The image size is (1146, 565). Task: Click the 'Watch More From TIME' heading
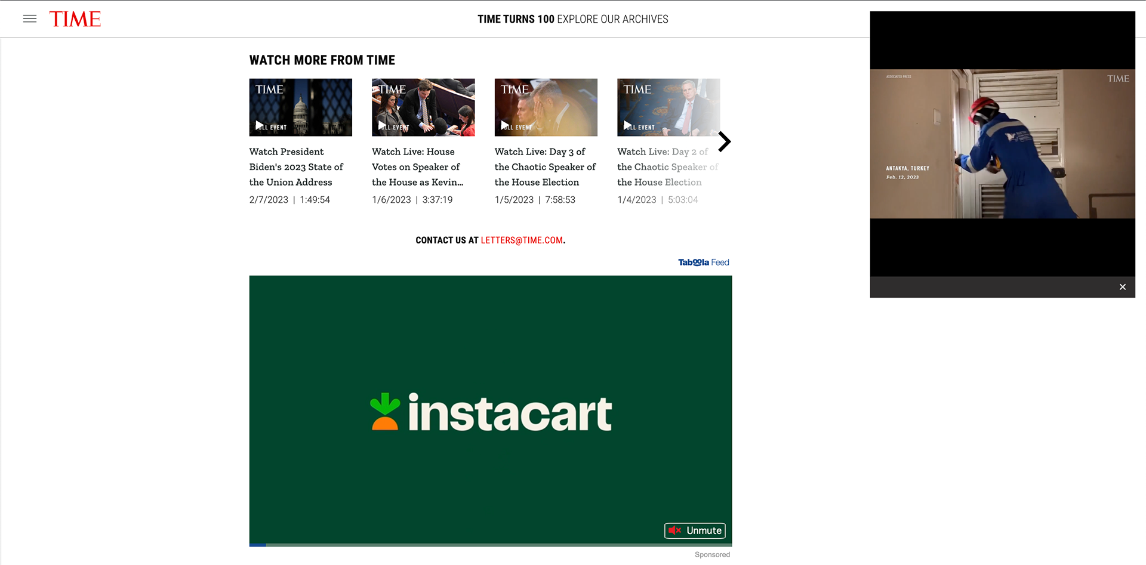(322, 60)
